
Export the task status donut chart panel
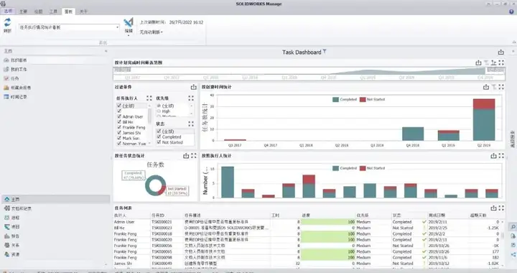click(x=186, y=156)
